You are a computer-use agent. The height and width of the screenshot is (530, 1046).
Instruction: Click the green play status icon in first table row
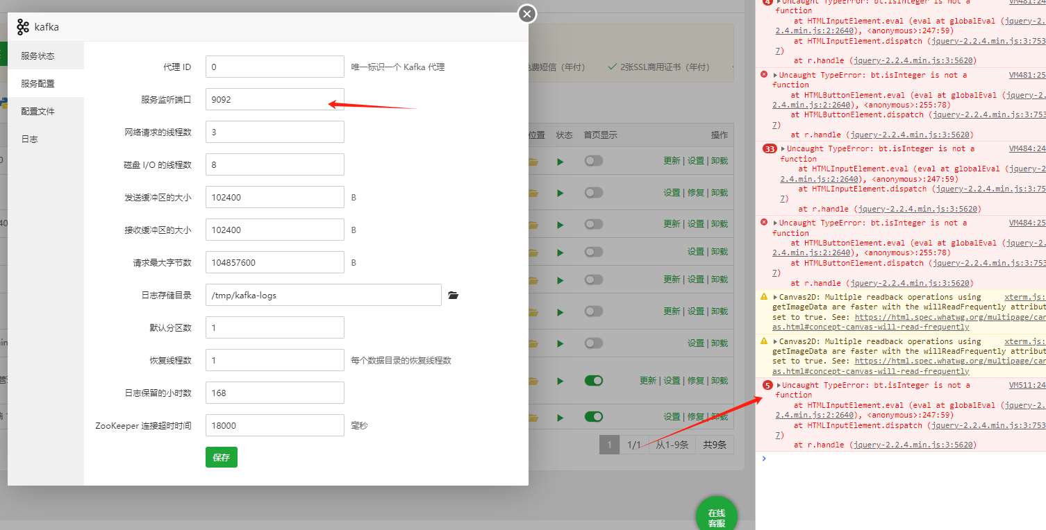[560, 162]
